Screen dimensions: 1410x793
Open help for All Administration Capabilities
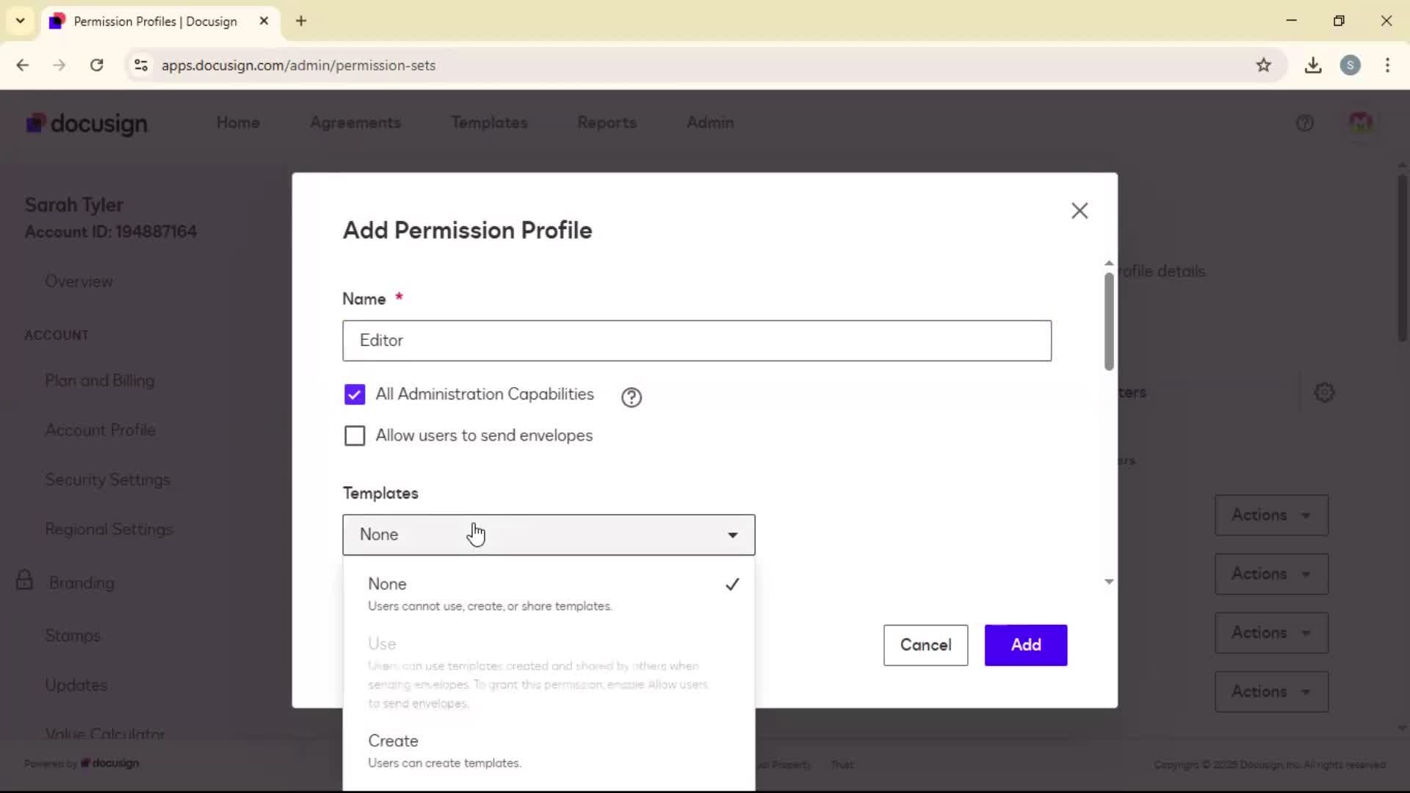pos(631,397)
